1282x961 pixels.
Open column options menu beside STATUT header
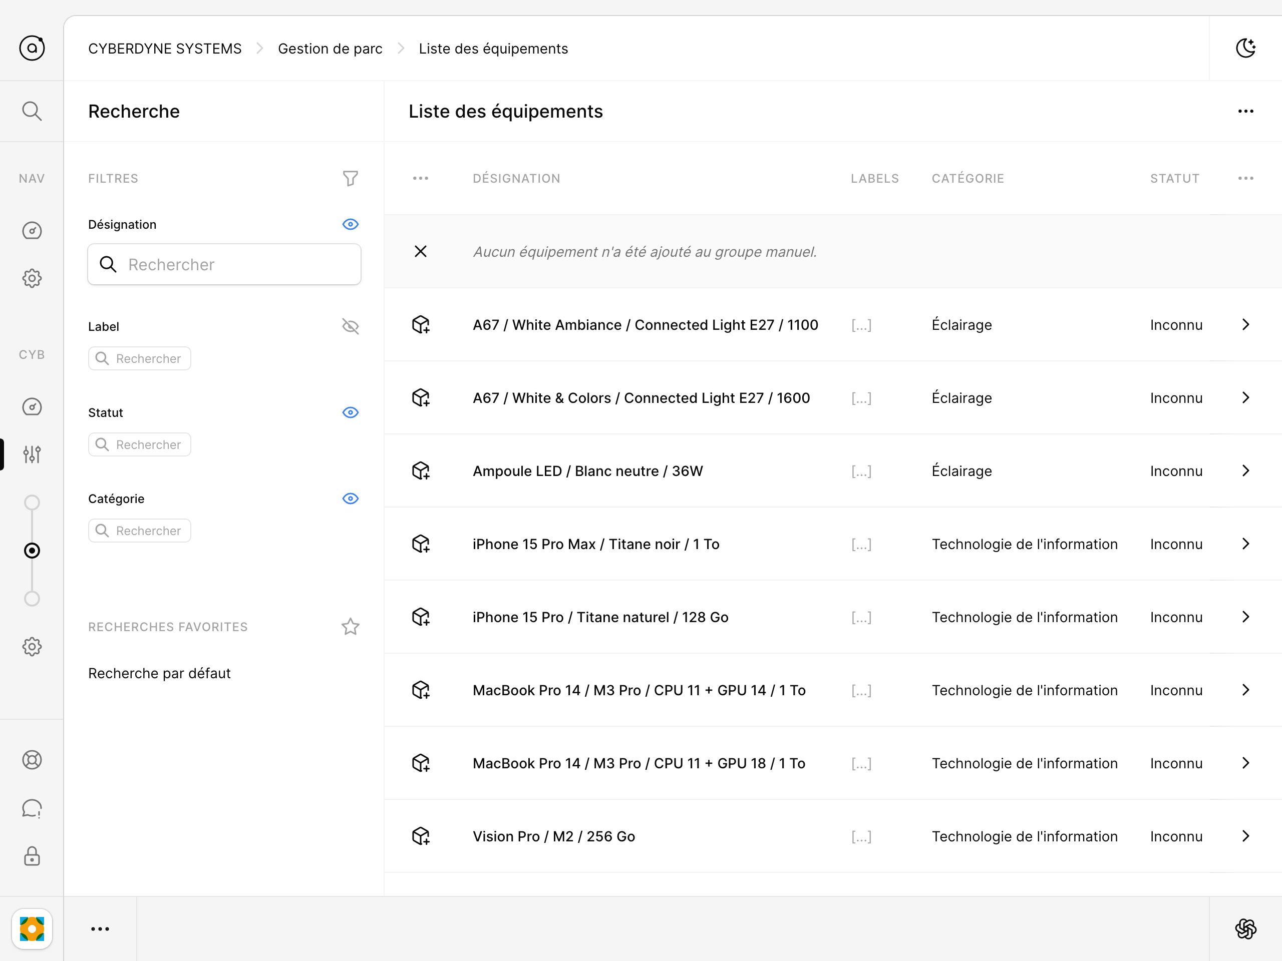pos(1245,178)
